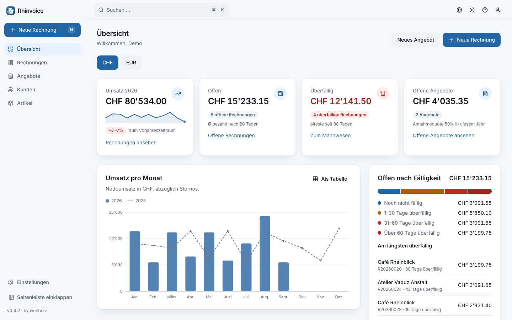This screenshot has width=512, height=320.
Task: Select the CHF currency tab
Action: click(107, 63)
